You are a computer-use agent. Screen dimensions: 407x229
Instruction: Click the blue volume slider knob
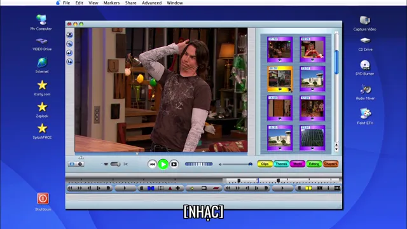click(250, 164)
